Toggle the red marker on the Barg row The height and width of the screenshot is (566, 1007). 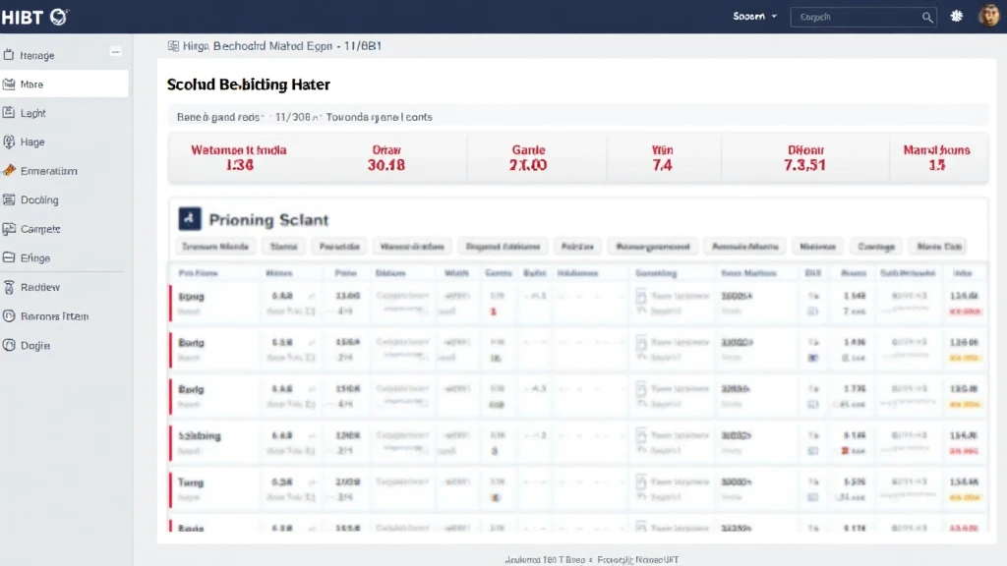168,350
